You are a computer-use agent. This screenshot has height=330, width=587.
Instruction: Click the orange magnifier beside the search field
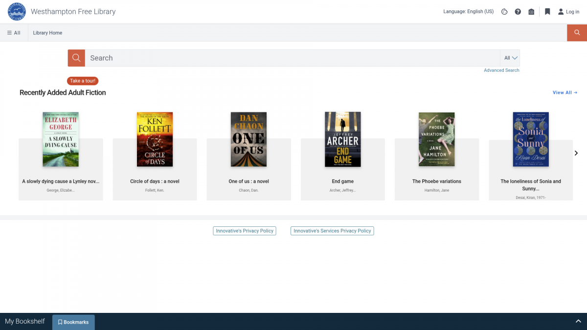[76, 58]
